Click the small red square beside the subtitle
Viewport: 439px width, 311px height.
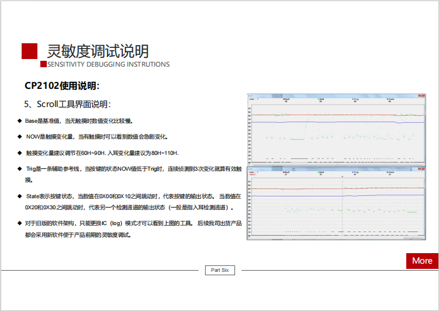[x=43, y=64]
